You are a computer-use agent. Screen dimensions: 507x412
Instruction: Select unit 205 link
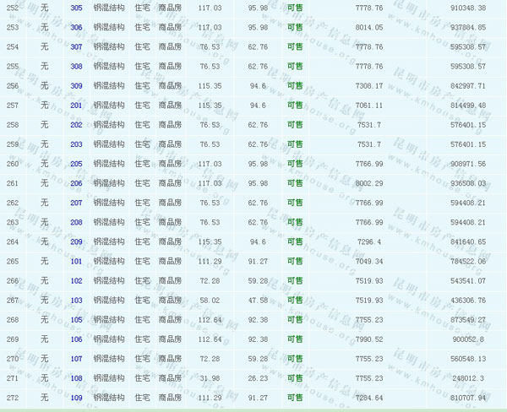tap(76, 164)
